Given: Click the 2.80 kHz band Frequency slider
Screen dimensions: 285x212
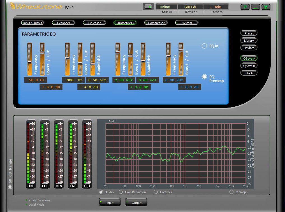Looking at the screenshot, I should [x=118, y=59].
